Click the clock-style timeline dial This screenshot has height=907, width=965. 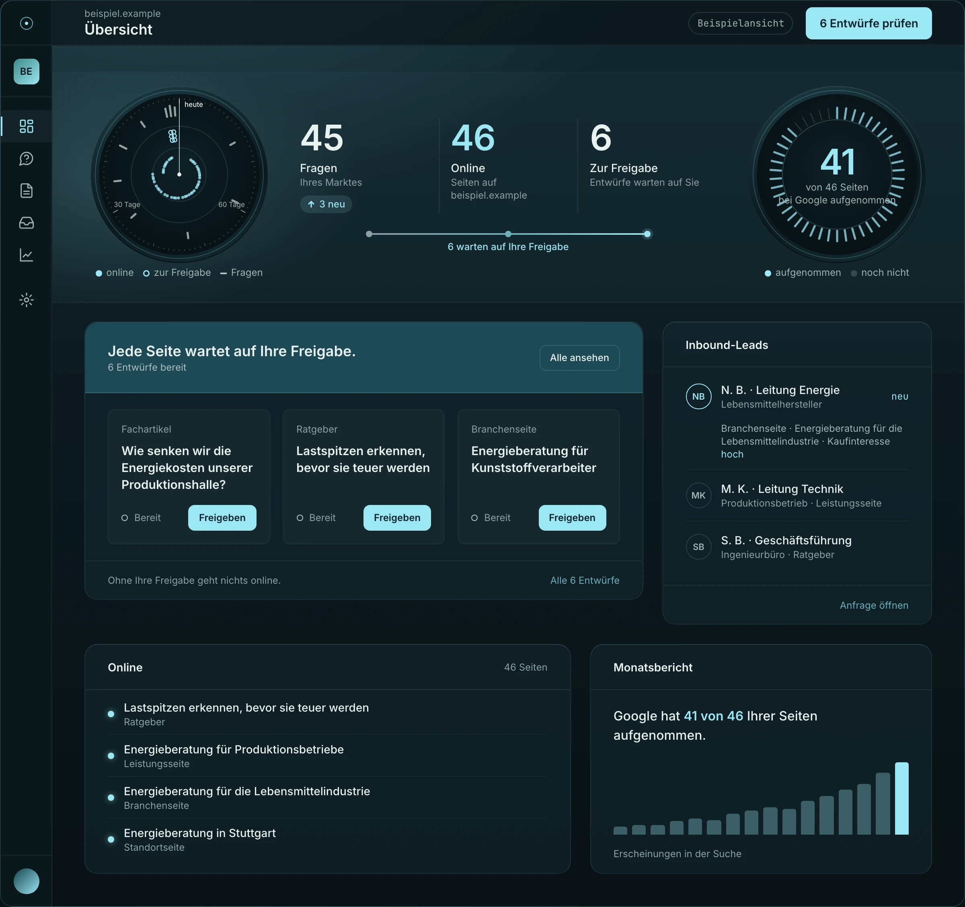point(180,175)
